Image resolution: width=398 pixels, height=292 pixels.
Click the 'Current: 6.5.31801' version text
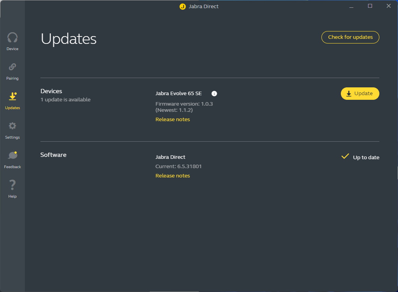coord(178,166)
